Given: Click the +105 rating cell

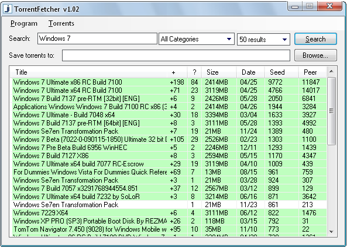Looking at the screenshot, I should [177, 139].
